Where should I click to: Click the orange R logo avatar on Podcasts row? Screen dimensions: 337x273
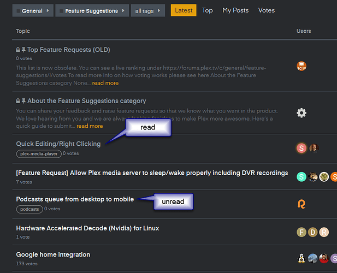301,204
